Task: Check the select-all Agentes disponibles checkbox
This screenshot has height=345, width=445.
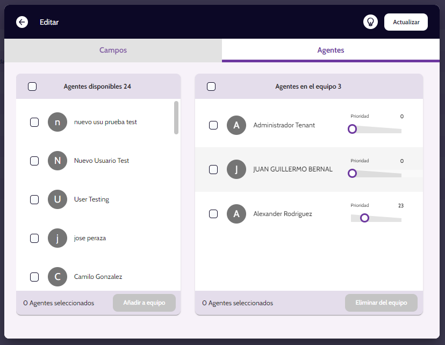Action: coord(32,87)
